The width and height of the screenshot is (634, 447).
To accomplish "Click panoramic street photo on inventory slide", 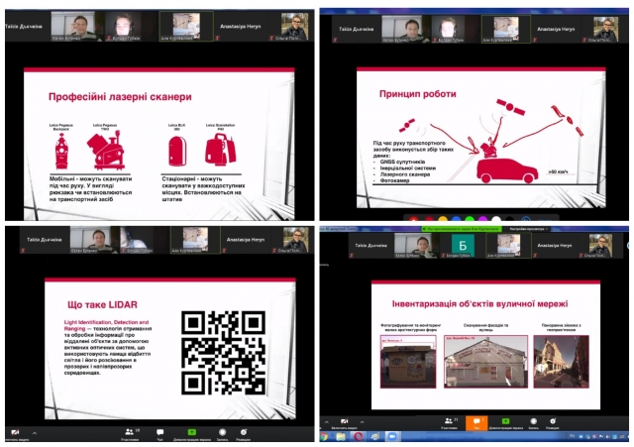I will click(562, 361).
